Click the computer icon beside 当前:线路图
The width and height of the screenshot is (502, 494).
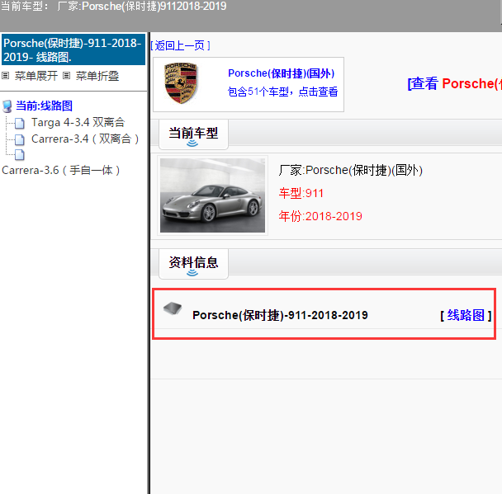click(7, 106)
